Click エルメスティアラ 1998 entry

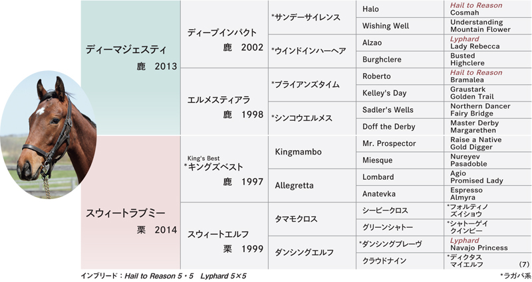224,102
